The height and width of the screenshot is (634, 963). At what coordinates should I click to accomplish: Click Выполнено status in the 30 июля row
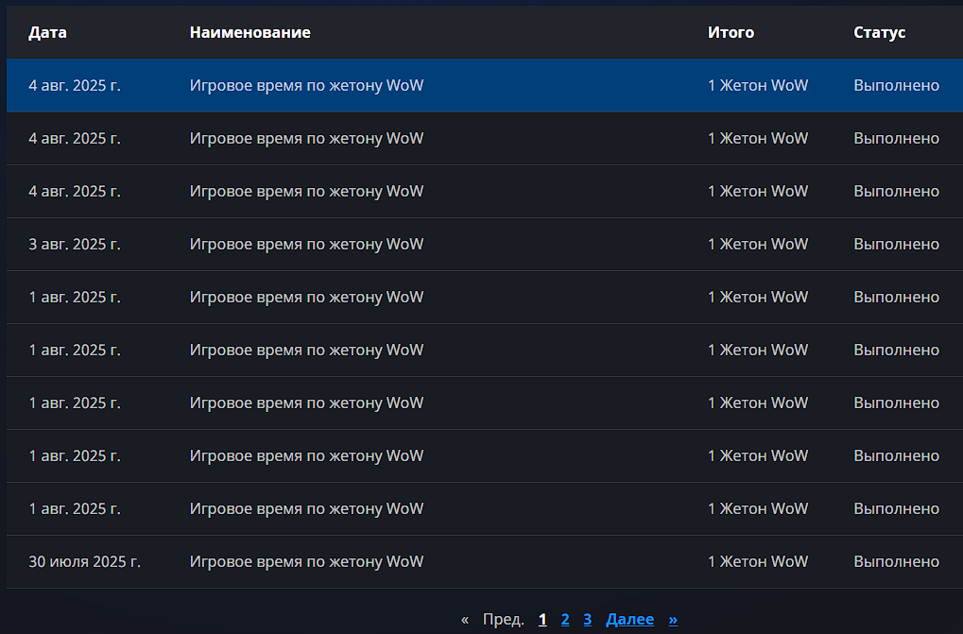tap(896, 561)
